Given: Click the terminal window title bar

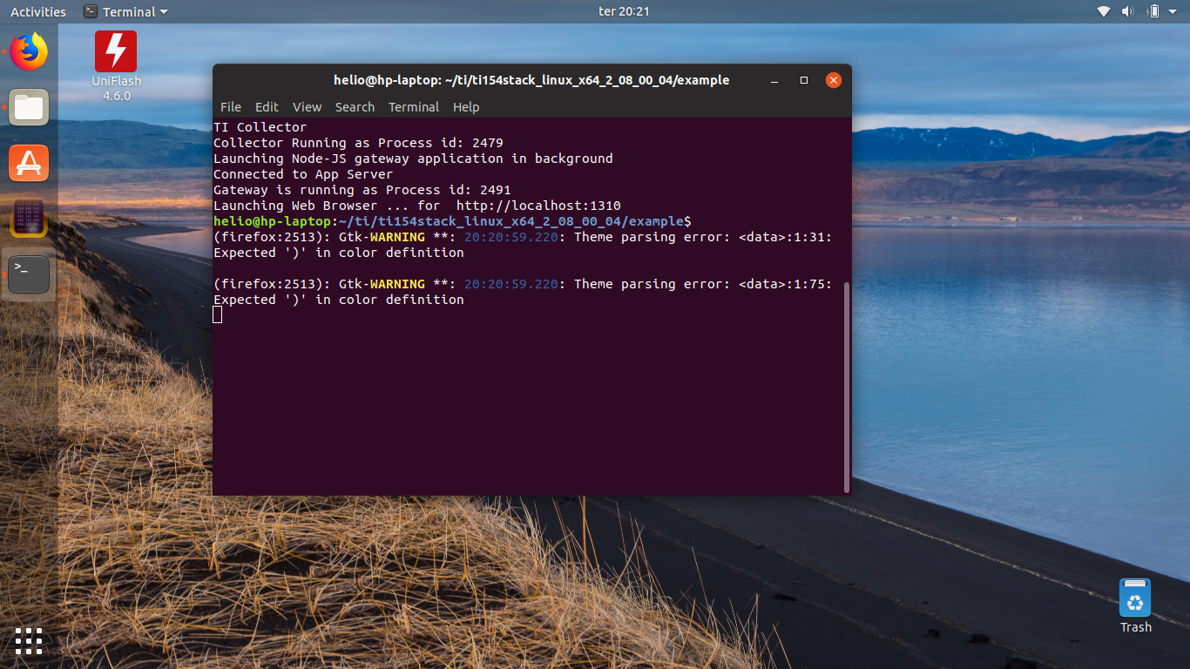Looking at the screenshot, I should [531, 80].
